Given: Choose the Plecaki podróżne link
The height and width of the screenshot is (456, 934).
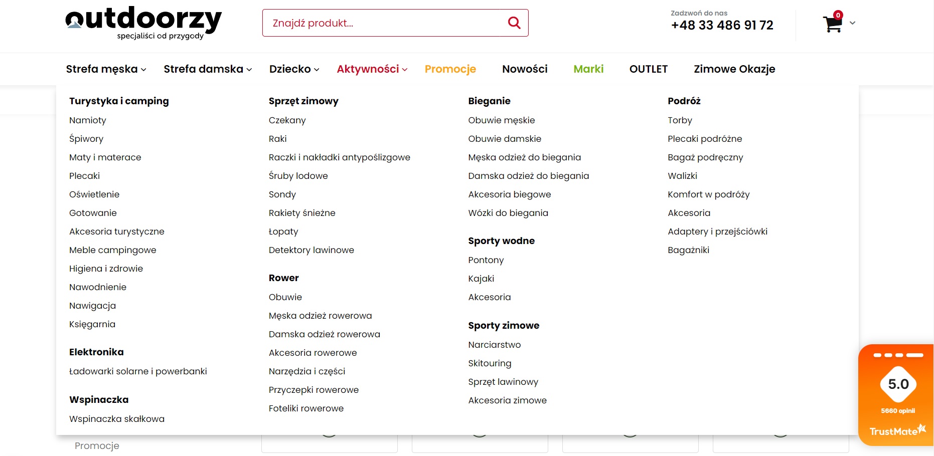Looking at the screenshot, I should click(x=705, y=139).
